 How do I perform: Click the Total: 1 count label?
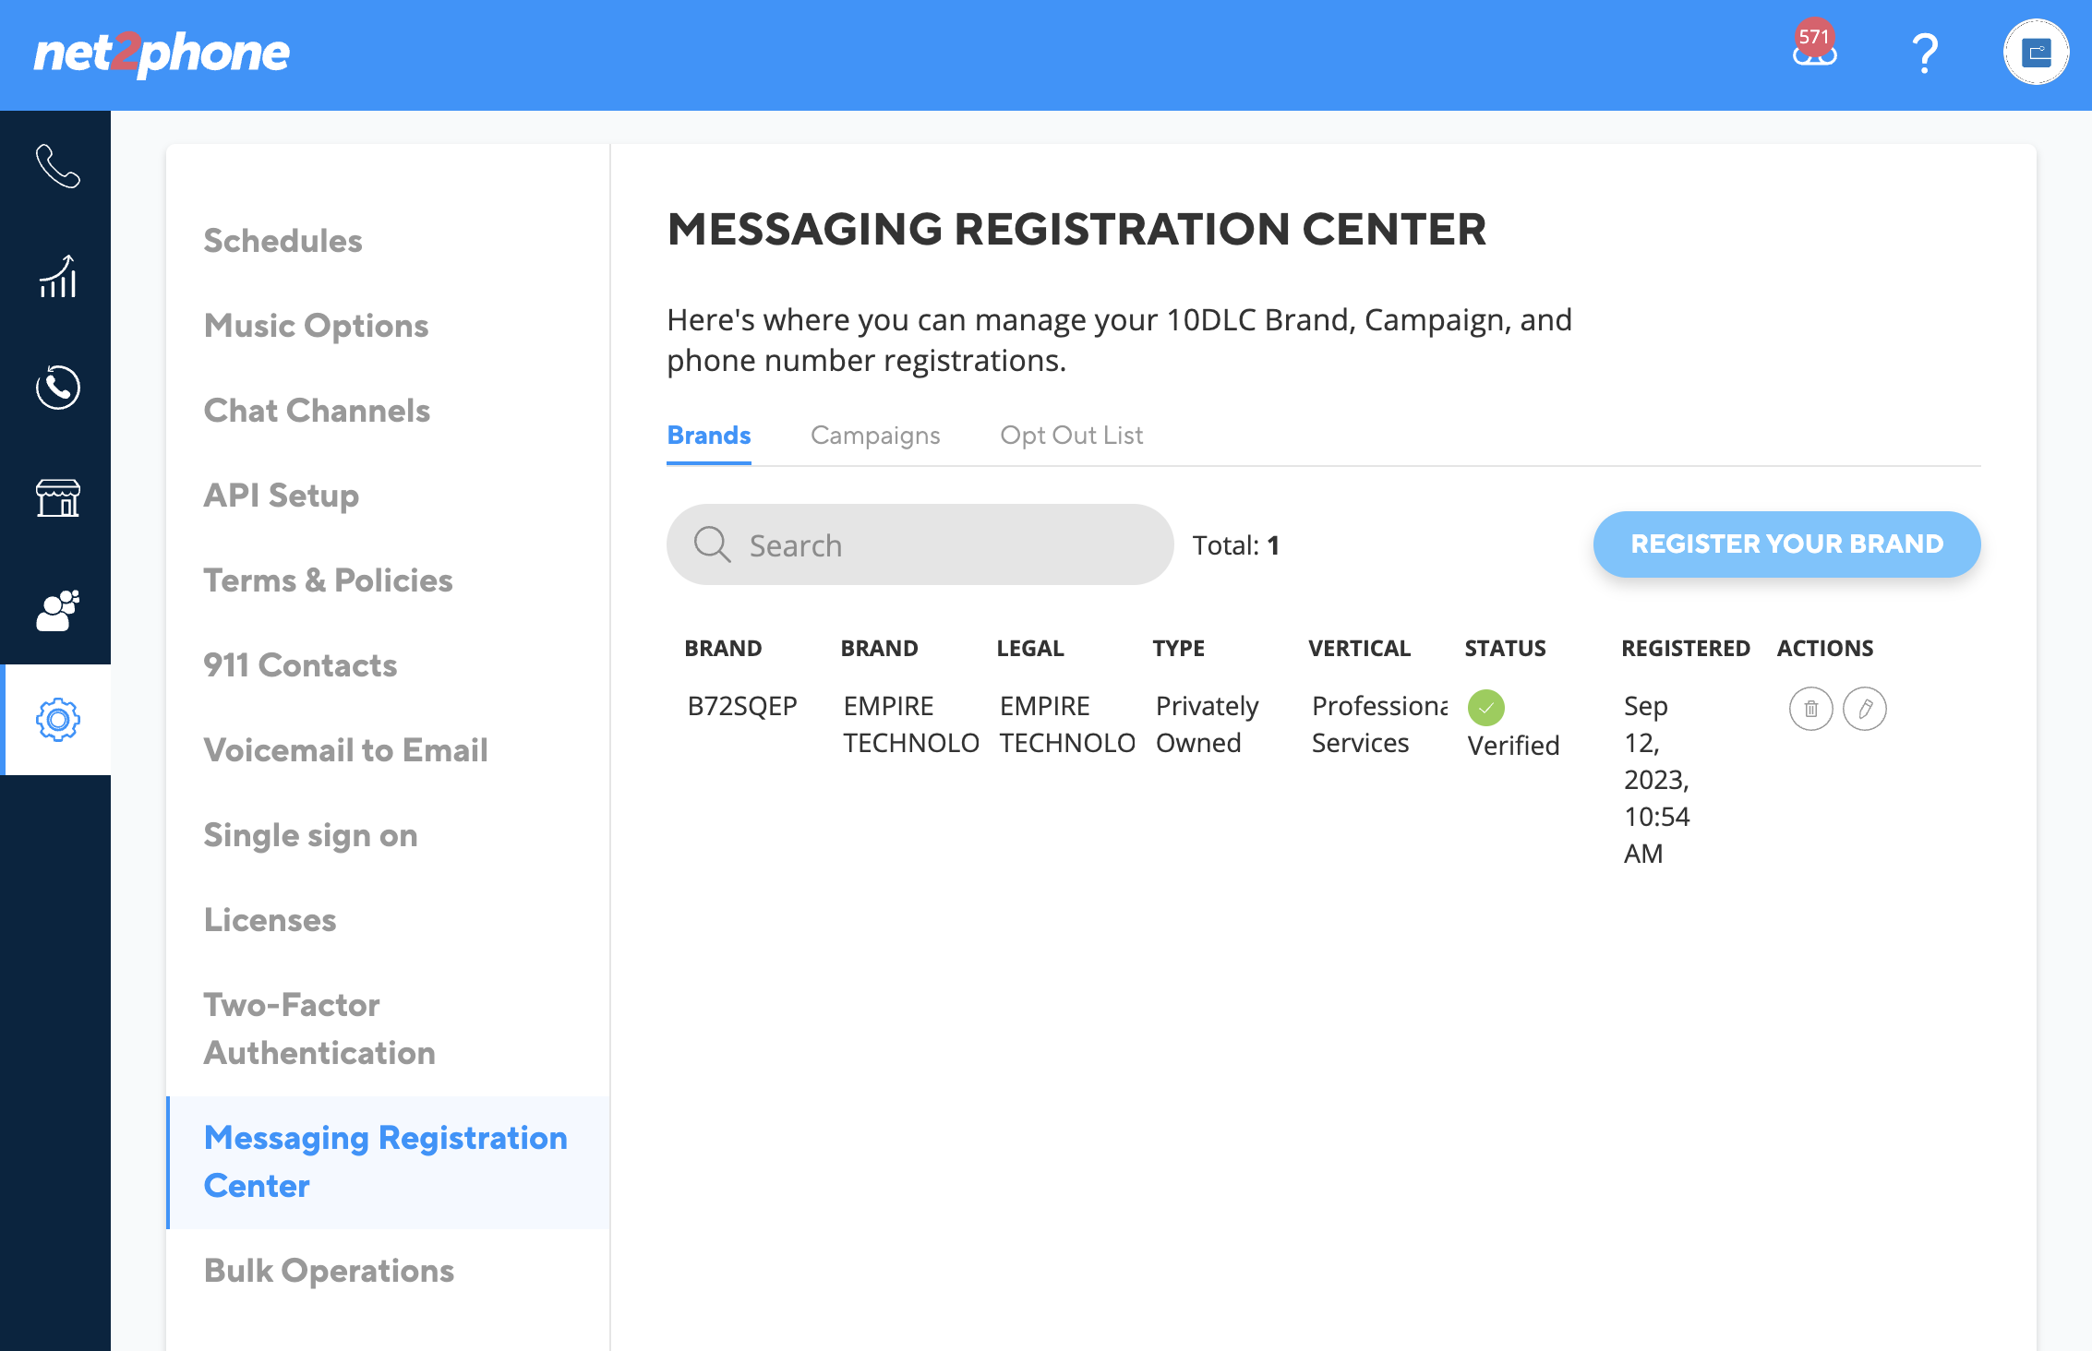coord(1235,545)
